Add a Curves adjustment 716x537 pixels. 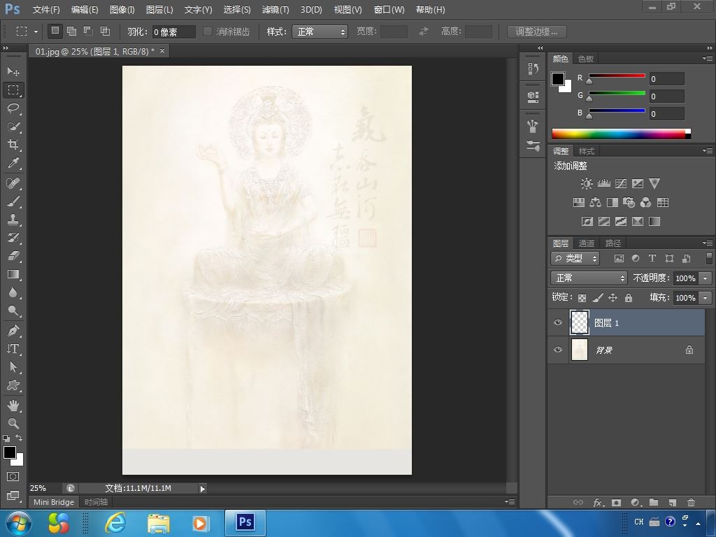pos(621,184)
